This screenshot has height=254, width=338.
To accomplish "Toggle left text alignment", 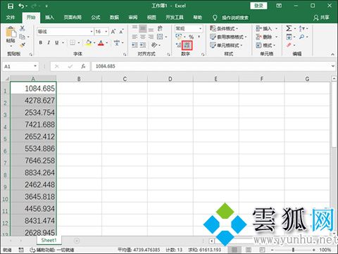I will coord(134,37).
